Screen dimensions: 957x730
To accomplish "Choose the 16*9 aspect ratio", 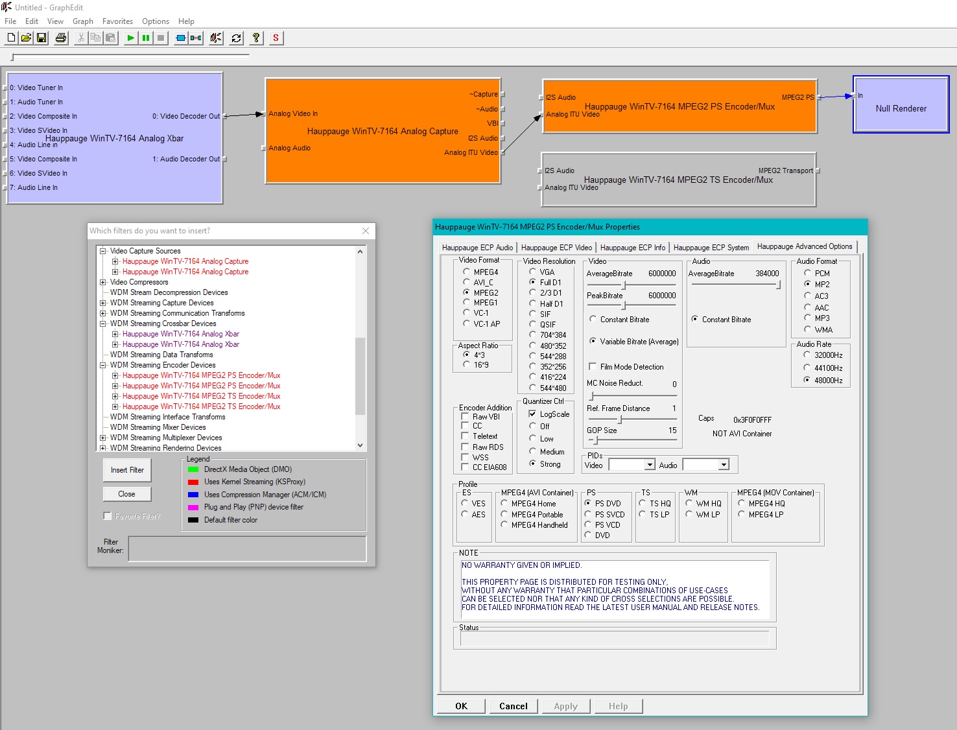I will [466, 365].
